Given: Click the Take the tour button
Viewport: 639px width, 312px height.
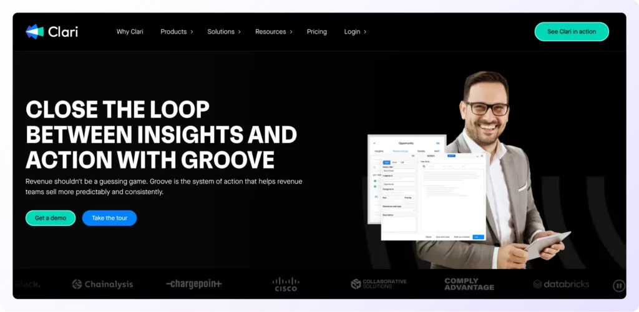Looking at the screenshot, I should pos(110,218).
